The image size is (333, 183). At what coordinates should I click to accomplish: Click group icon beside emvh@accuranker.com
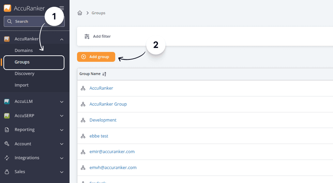tap(83, 168)
